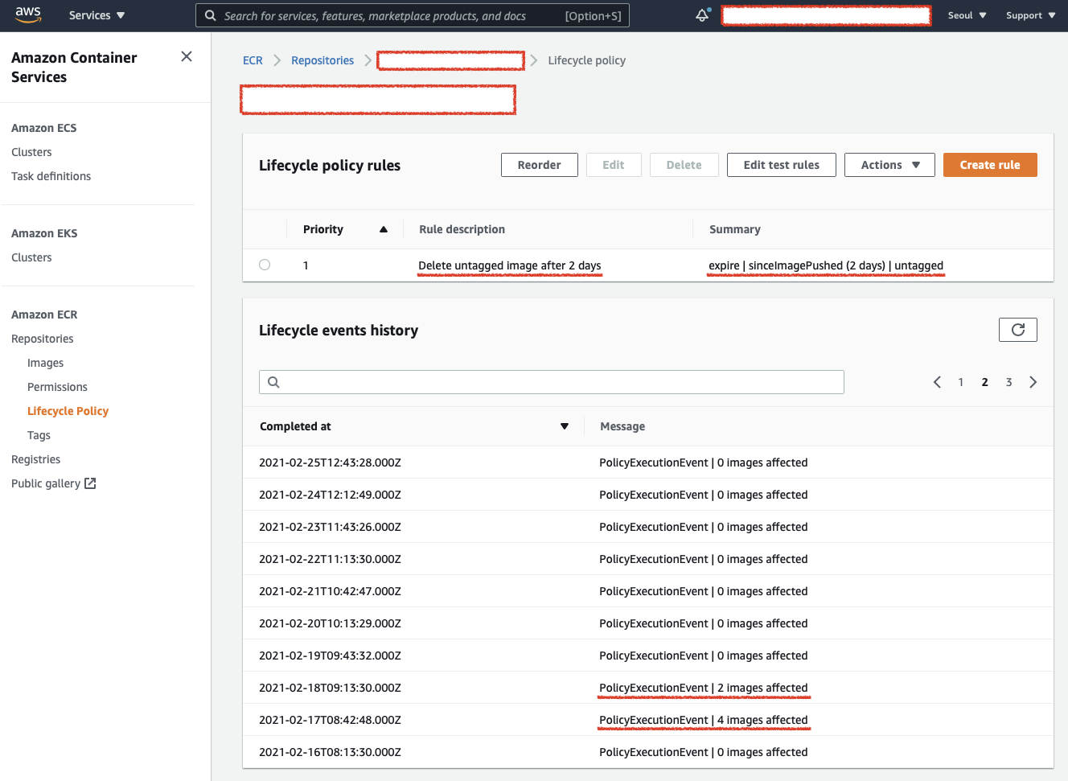
Task: Click the search magnifier in the events filter
Action: 273,382
